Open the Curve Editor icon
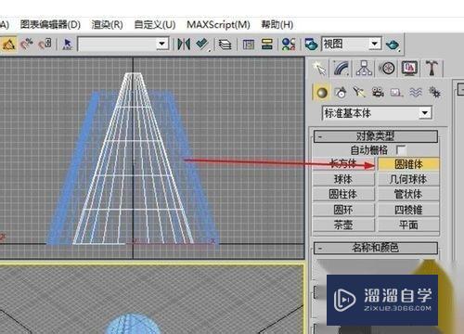 [248, 45]
